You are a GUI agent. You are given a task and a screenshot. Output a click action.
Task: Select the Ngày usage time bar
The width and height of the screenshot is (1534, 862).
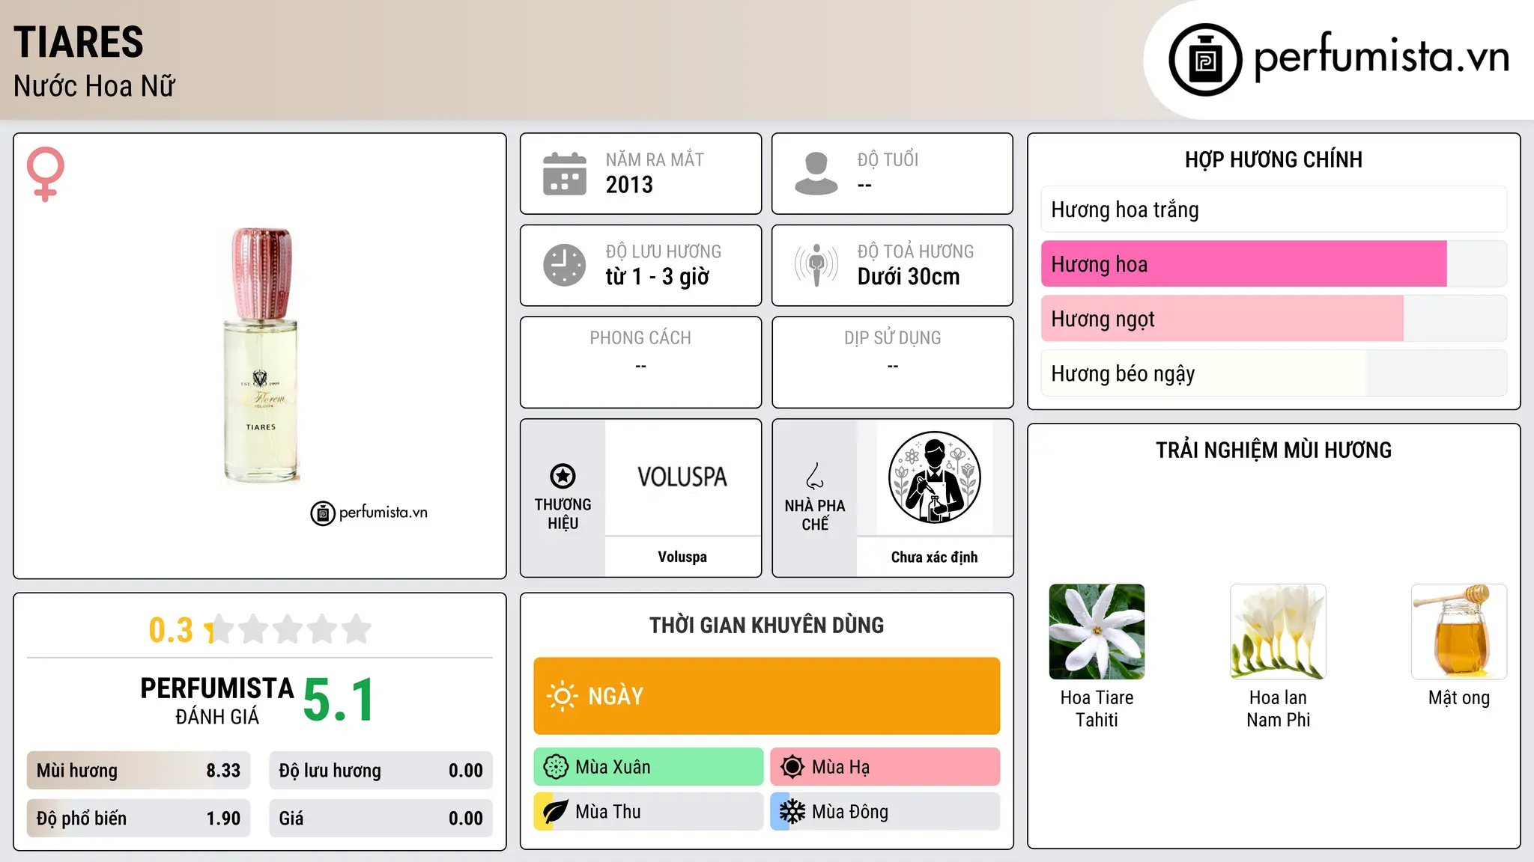767,696
